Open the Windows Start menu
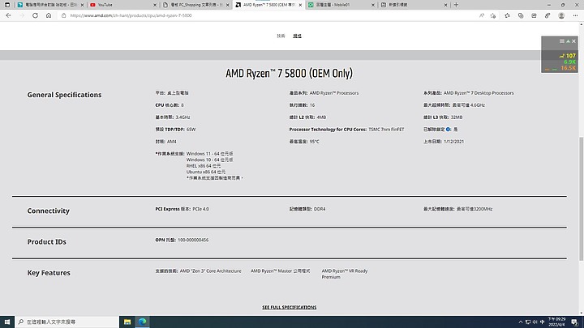This screenshot has width=584, height=328. (x=7, y=322)
